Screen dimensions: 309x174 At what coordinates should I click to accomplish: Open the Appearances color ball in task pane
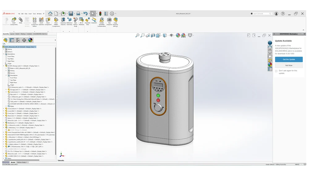[x=270, y=65]
